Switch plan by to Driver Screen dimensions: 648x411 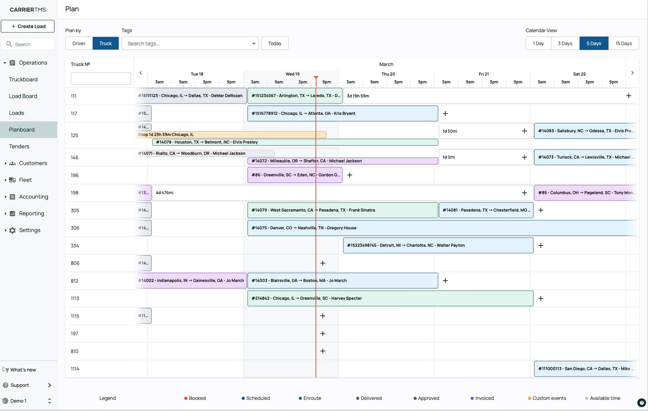[79, 44]
